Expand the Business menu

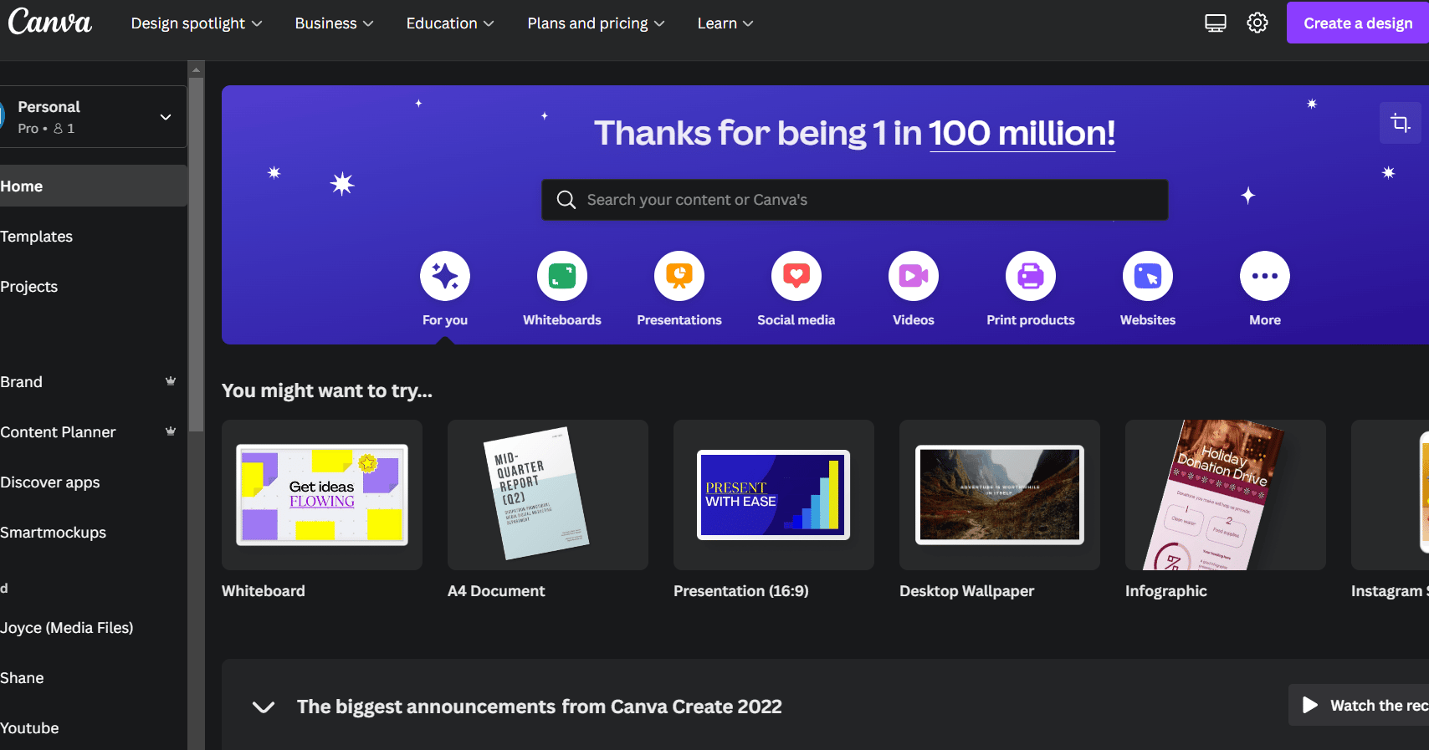click(x=334, y=23)
